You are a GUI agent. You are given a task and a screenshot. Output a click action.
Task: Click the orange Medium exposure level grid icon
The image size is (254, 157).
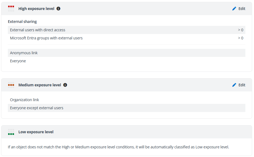[11, 85]
